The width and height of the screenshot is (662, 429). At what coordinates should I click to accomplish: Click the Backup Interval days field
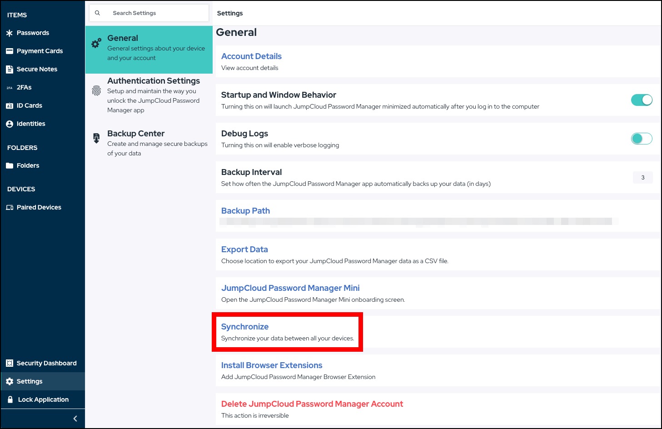pyautogui.click(x=642, y=178)
